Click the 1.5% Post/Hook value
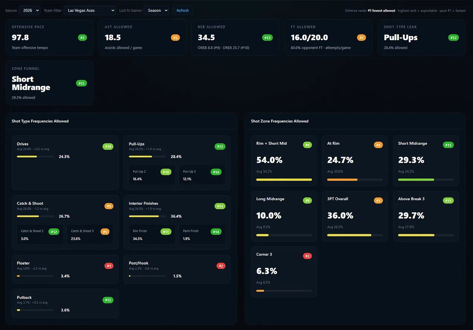This screenshot has width=473, height=330. click(177, 276)
